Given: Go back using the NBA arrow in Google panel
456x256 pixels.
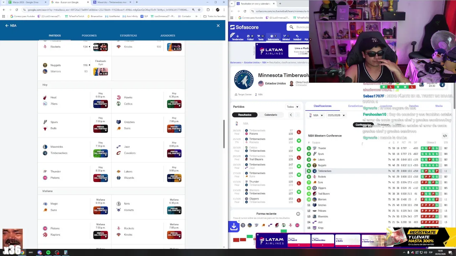Looking at the screenshot, I should tap(7, 26).
